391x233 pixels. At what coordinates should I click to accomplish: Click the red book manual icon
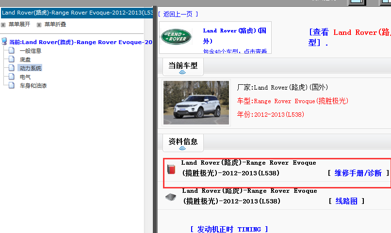coord(171,169)
